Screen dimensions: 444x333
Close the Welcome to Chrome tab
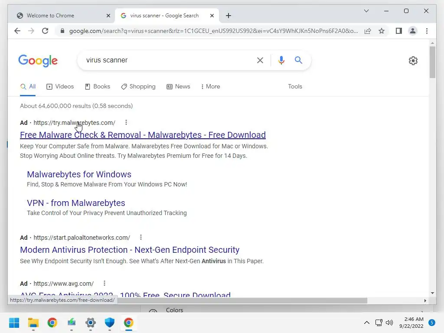tap(108, 16)
